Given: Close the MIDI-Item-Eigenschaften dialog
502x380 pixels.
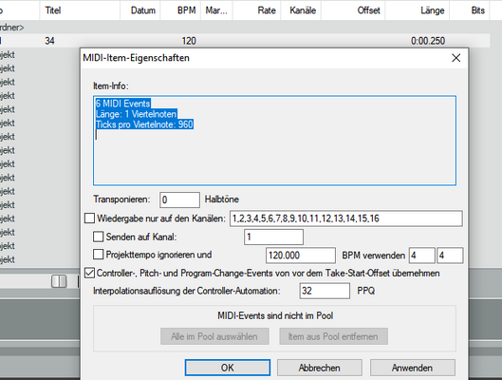Looking at the screenshot, I should click(x=456, y=58).
